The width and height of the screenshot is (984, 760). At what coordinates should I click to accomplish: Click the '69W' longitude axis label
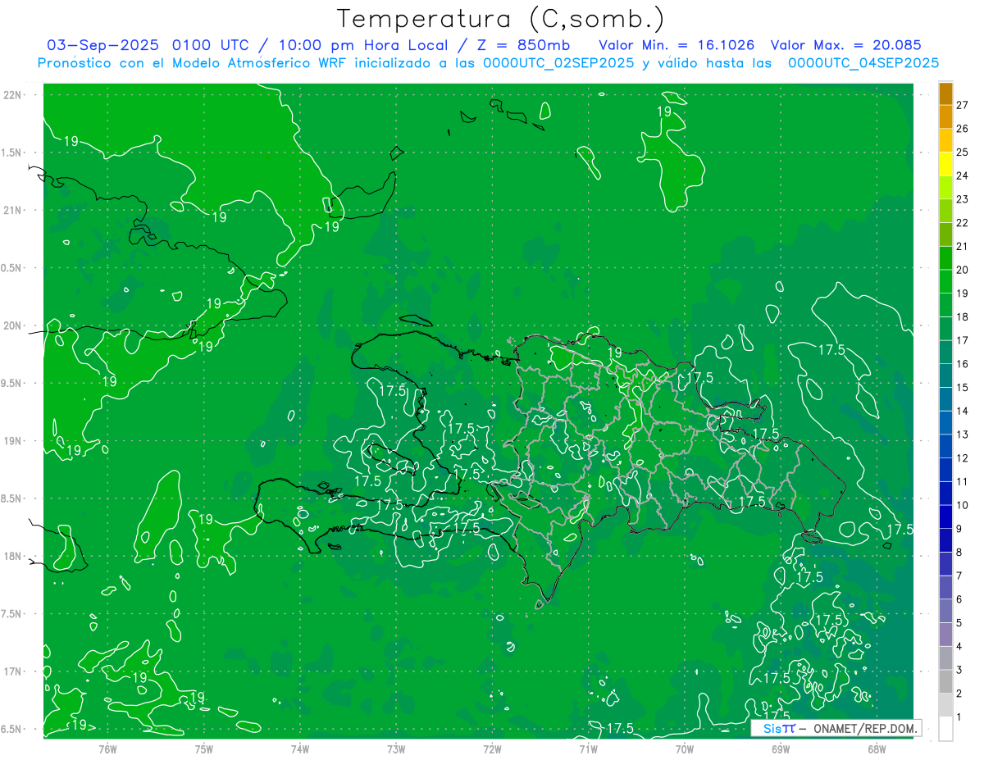click(x=781, y=749)
